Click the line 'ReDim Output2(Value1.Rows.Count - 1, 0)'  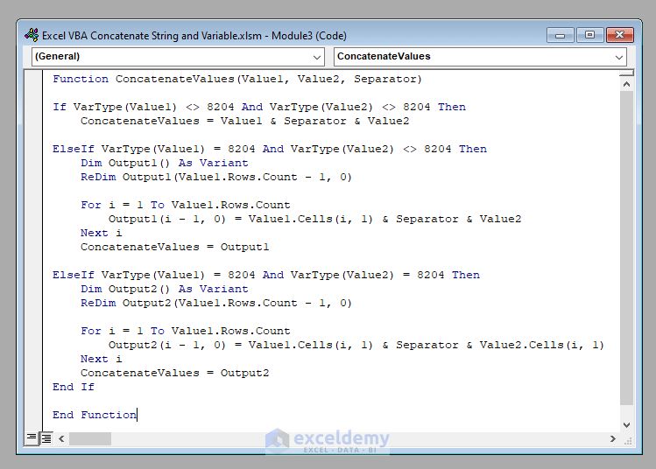coord(216,303)
